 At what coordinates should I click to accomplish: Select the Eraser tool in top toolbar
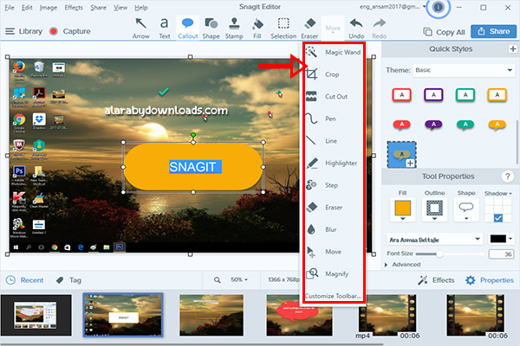(x=309, y=29)
